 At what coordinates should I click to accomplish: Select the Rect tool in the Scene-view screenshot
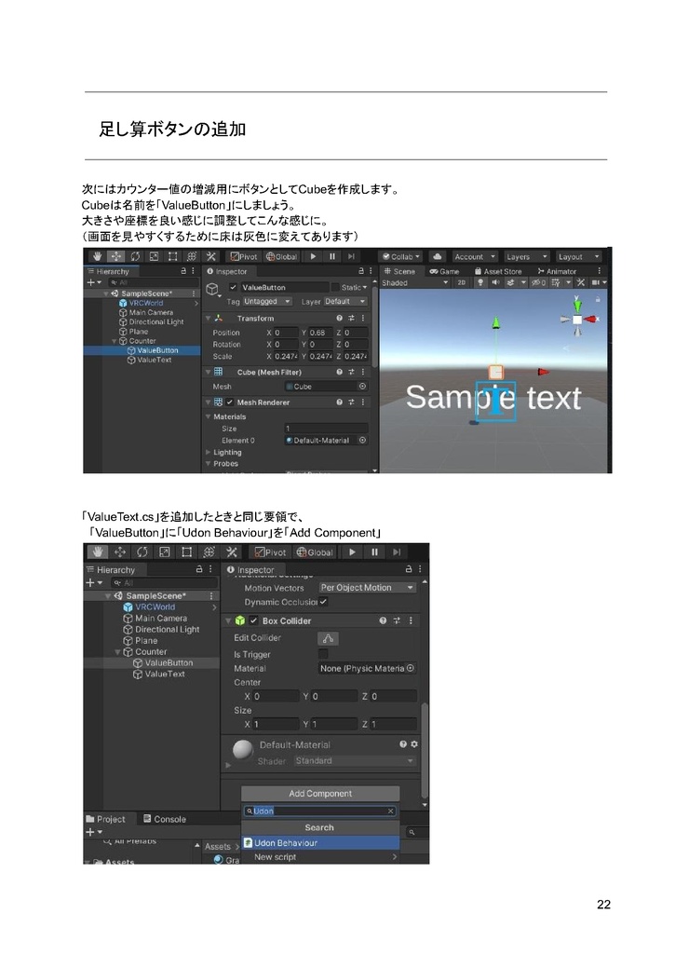click(x=172, y=257)
